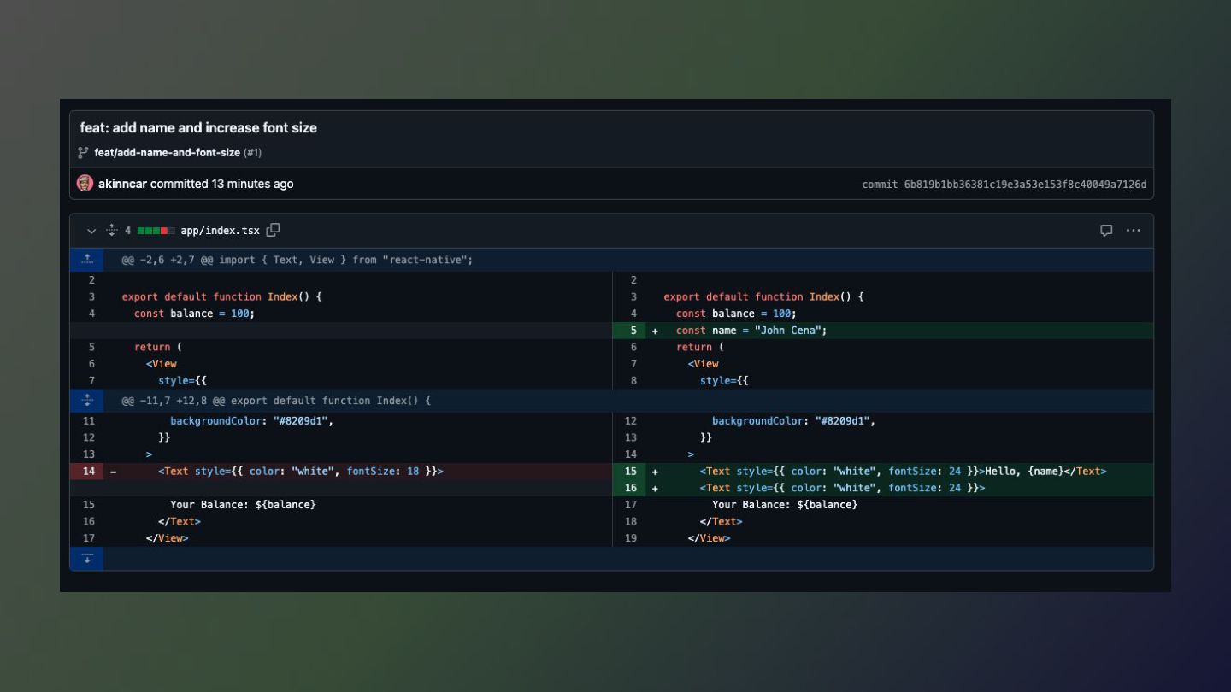Screen dimensions: 1231x692
Task: Click the diffstat colored squares
Action: 156,231
